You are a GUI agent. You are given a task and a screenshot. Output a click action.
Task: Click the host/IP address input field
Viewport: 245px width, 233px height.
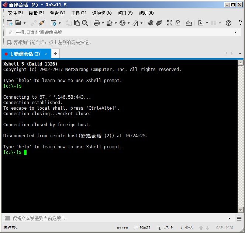click(x=124, y=32)
